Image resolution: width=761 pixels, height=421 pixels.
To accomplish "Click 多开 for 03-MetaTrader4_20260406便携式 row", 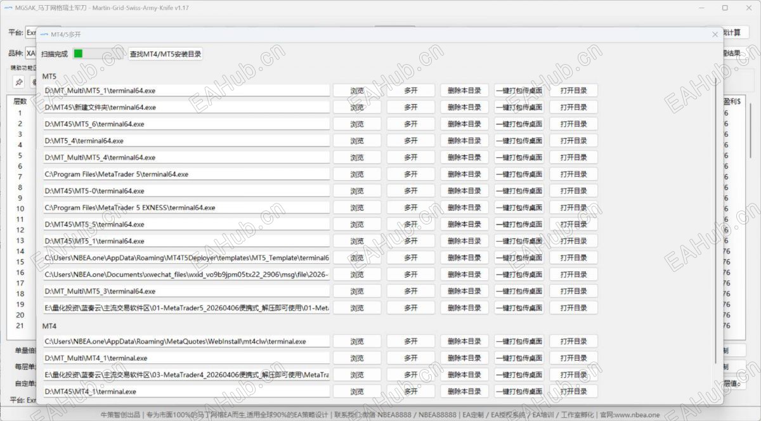I will [x=411, y=375].
